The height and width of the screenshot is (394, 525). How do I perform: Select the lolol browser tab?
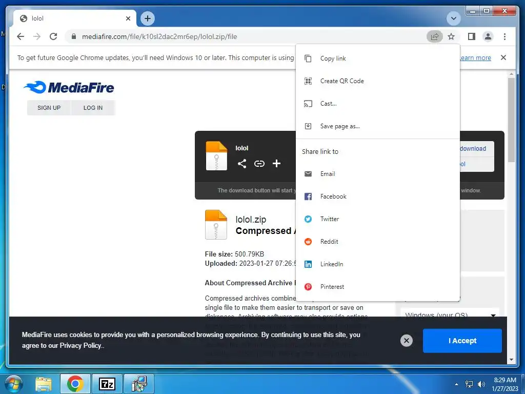(75, 18)
